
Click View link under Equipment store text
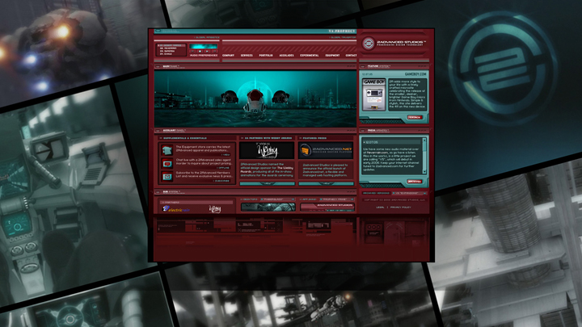(226, 154)
